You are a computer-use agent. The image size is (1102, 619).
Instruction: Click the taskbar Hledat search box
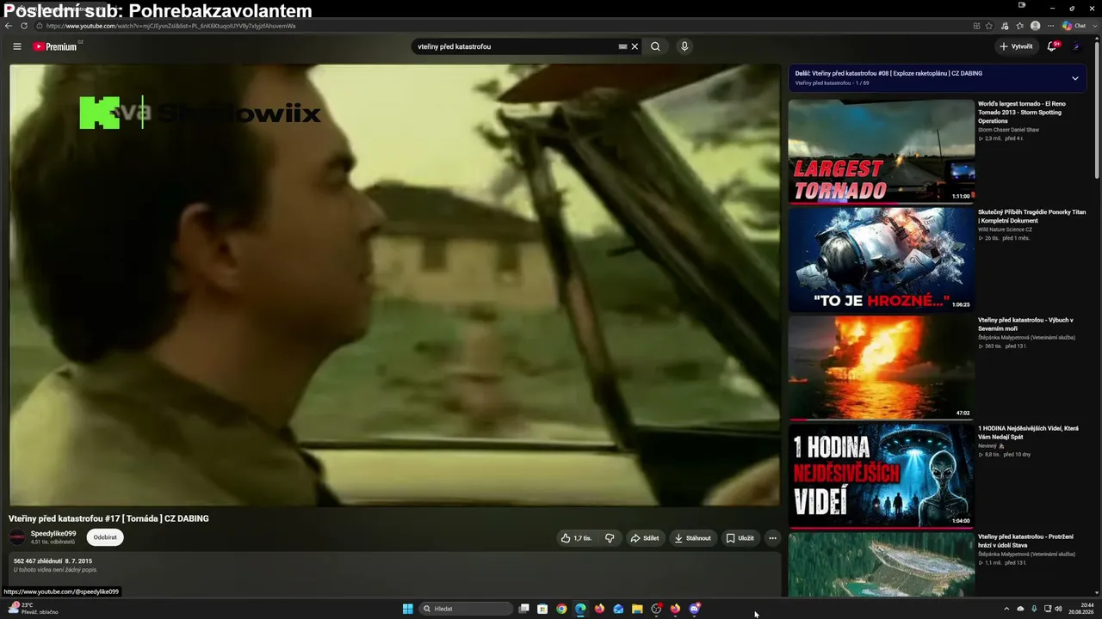(x=466, y=609)
